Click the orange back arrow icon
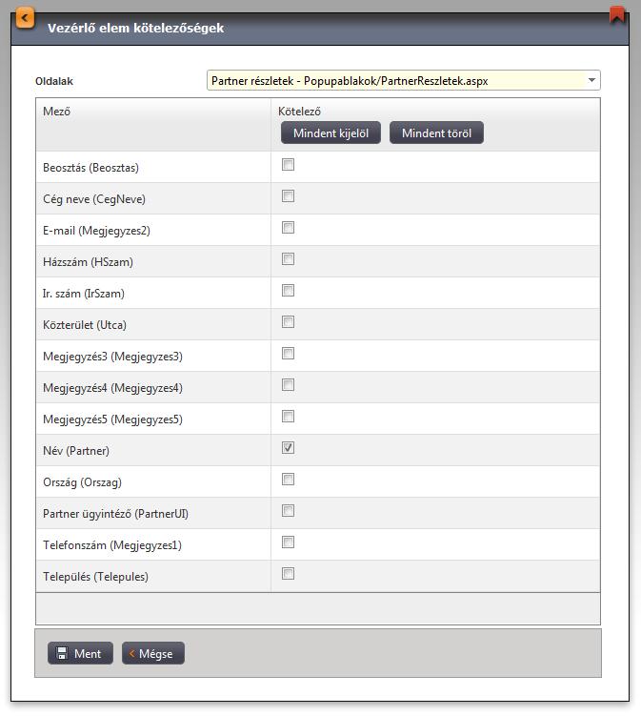The width and height of the screenshot is (641, 716). (x=25, y=18)
